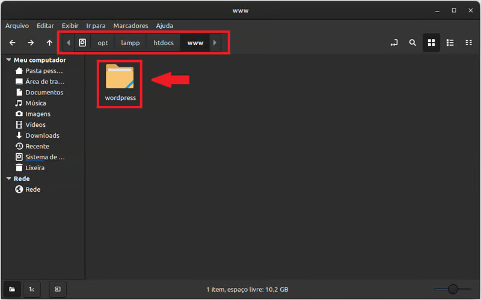Collapse the Rede section triangle
Viewport: 481px width, 300px height.
click(8, 179)
